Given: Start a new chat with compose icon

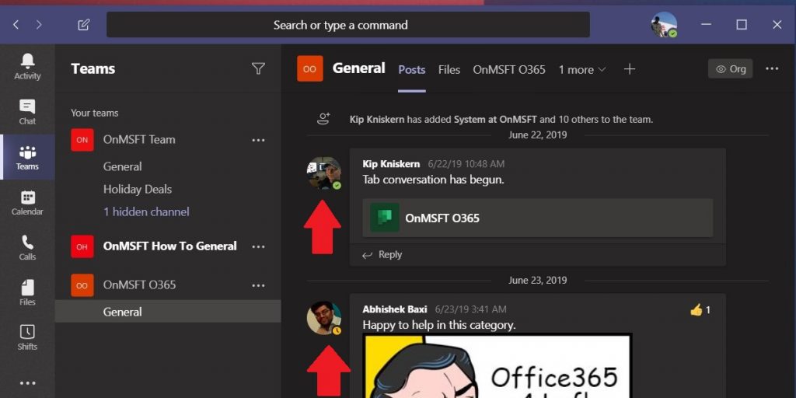Looking at the screenshot, I should (x=84, y=24).
